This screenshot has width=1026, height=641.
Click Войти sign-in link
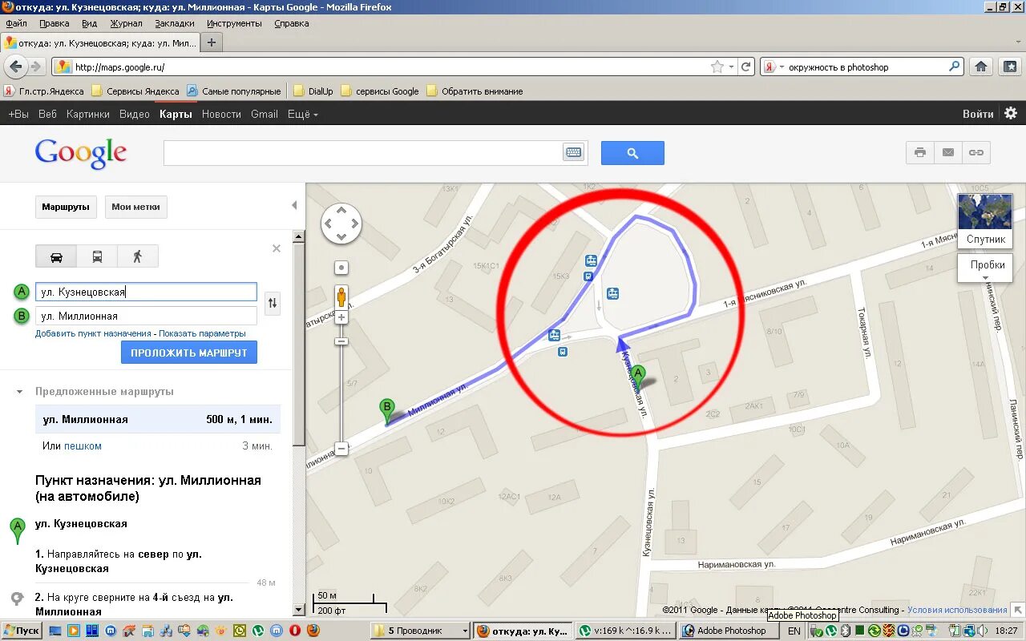pyautogui.click(x=978, y=114)
